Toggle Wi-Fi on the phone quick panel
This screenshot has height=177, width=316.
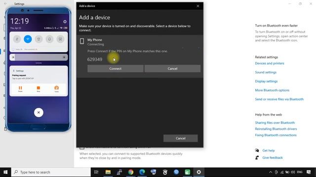28,39
